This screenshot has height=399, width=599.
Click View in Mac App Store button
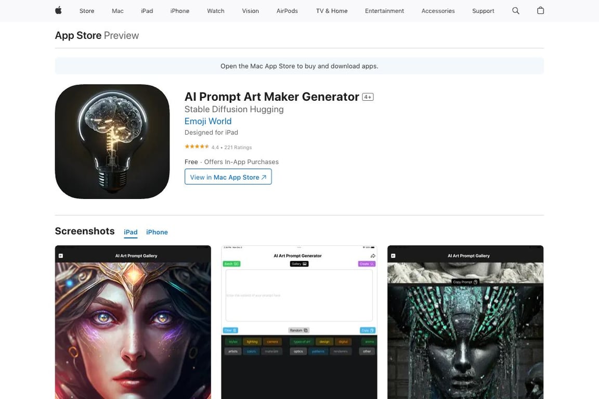228,177
